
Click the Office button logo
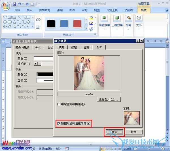(x=6, y=5)
